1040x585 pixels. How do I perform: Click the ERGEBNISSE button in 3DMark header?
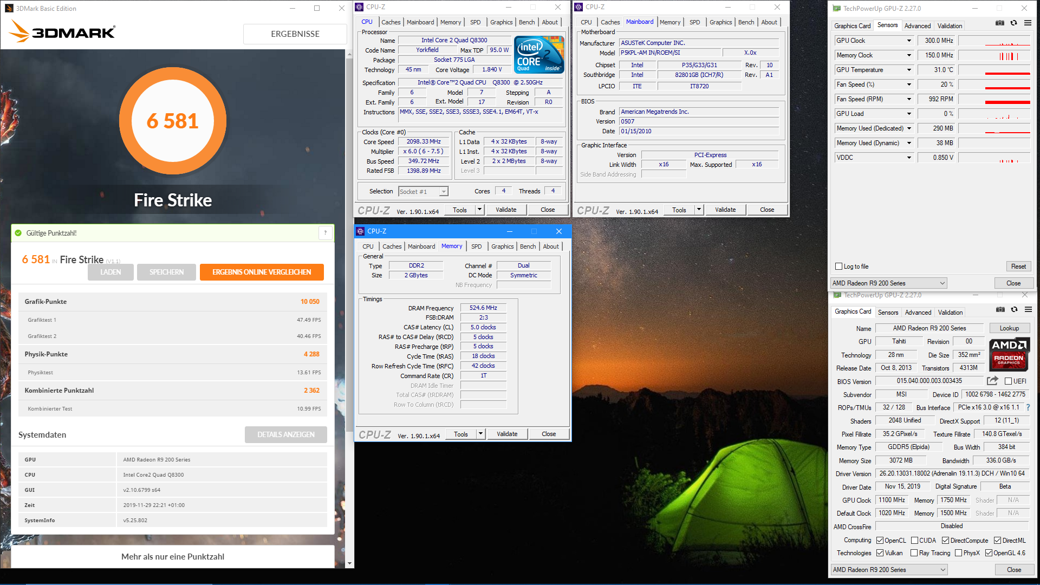pos(295,34)
